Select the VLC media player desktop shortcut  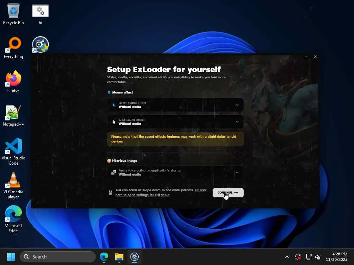pyautogui.click(x=13, y=186)
